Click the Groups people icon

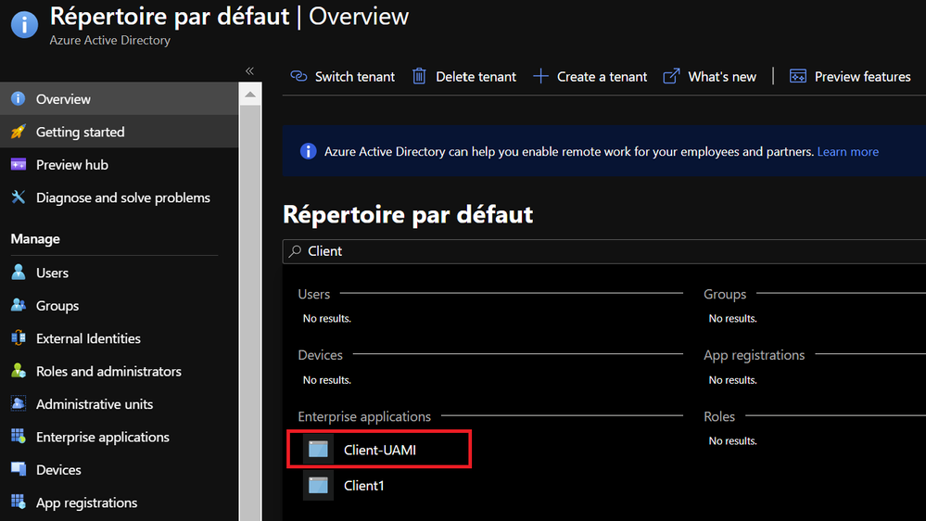19,305
